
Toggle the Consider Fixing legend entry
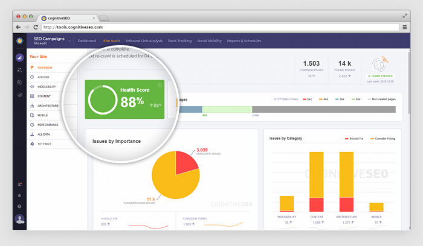383,139
